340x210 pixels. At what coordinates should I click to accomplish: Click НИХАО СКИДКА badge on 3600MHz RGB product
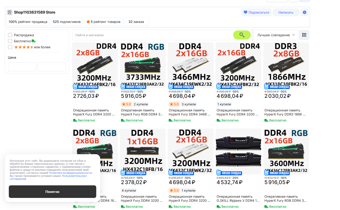[x=277, y=173]
